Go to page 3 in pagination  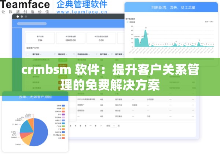(70, 126)
